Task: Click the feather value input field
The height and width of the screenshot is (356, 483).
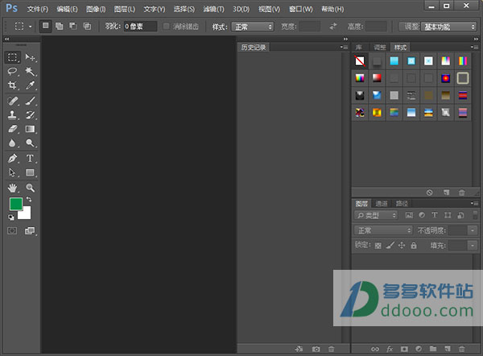Action: pyautogui.click(x=140, y=27)
